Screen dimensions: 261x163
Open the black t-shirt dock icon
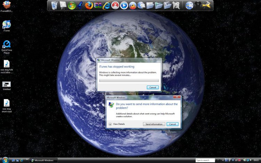coord(198,5)
